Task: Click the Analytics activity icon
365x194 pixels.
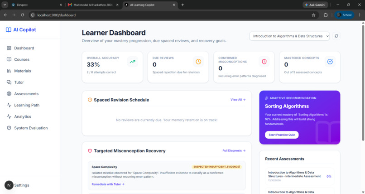Action: coord(9,116)
